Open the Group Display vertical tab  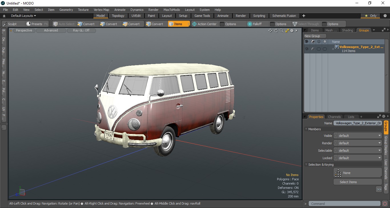(386, 145)
